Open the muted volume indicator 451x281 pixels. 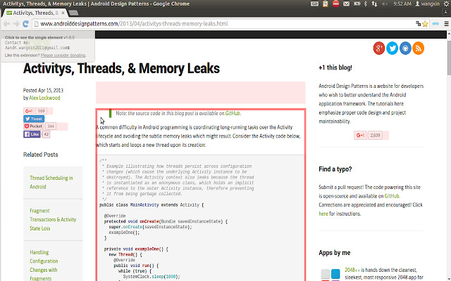pos(385,4)
